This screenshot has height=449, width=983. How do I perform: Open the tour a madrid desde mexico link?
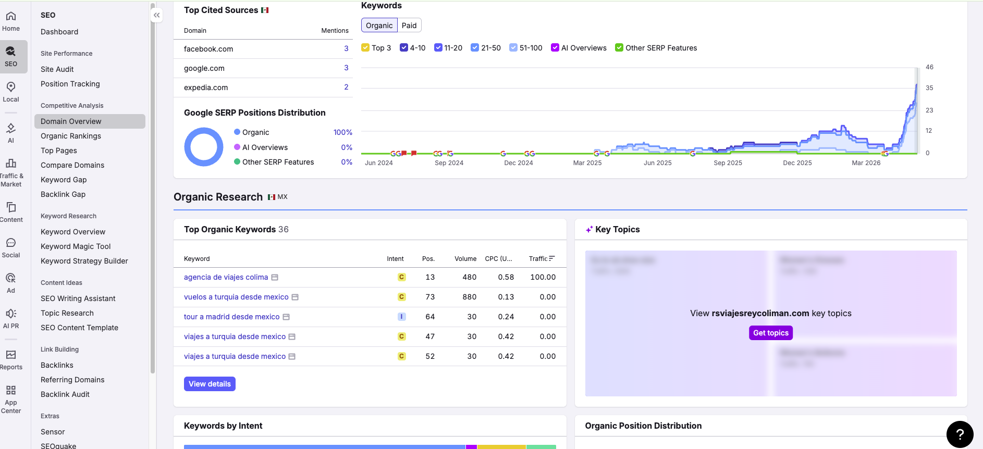tap(232, 317)
